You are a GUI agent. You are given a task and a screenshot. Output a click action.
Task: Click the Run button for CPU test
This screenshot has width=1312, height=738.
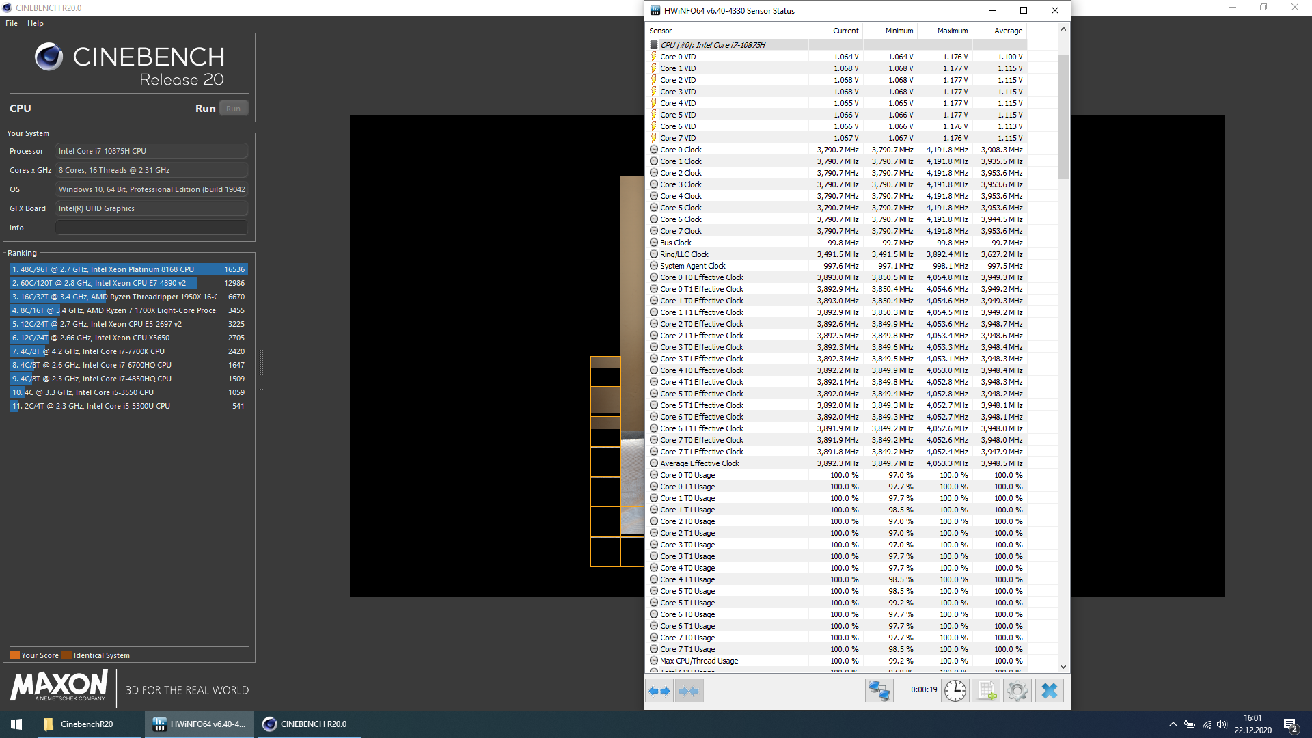coord(233,109)
